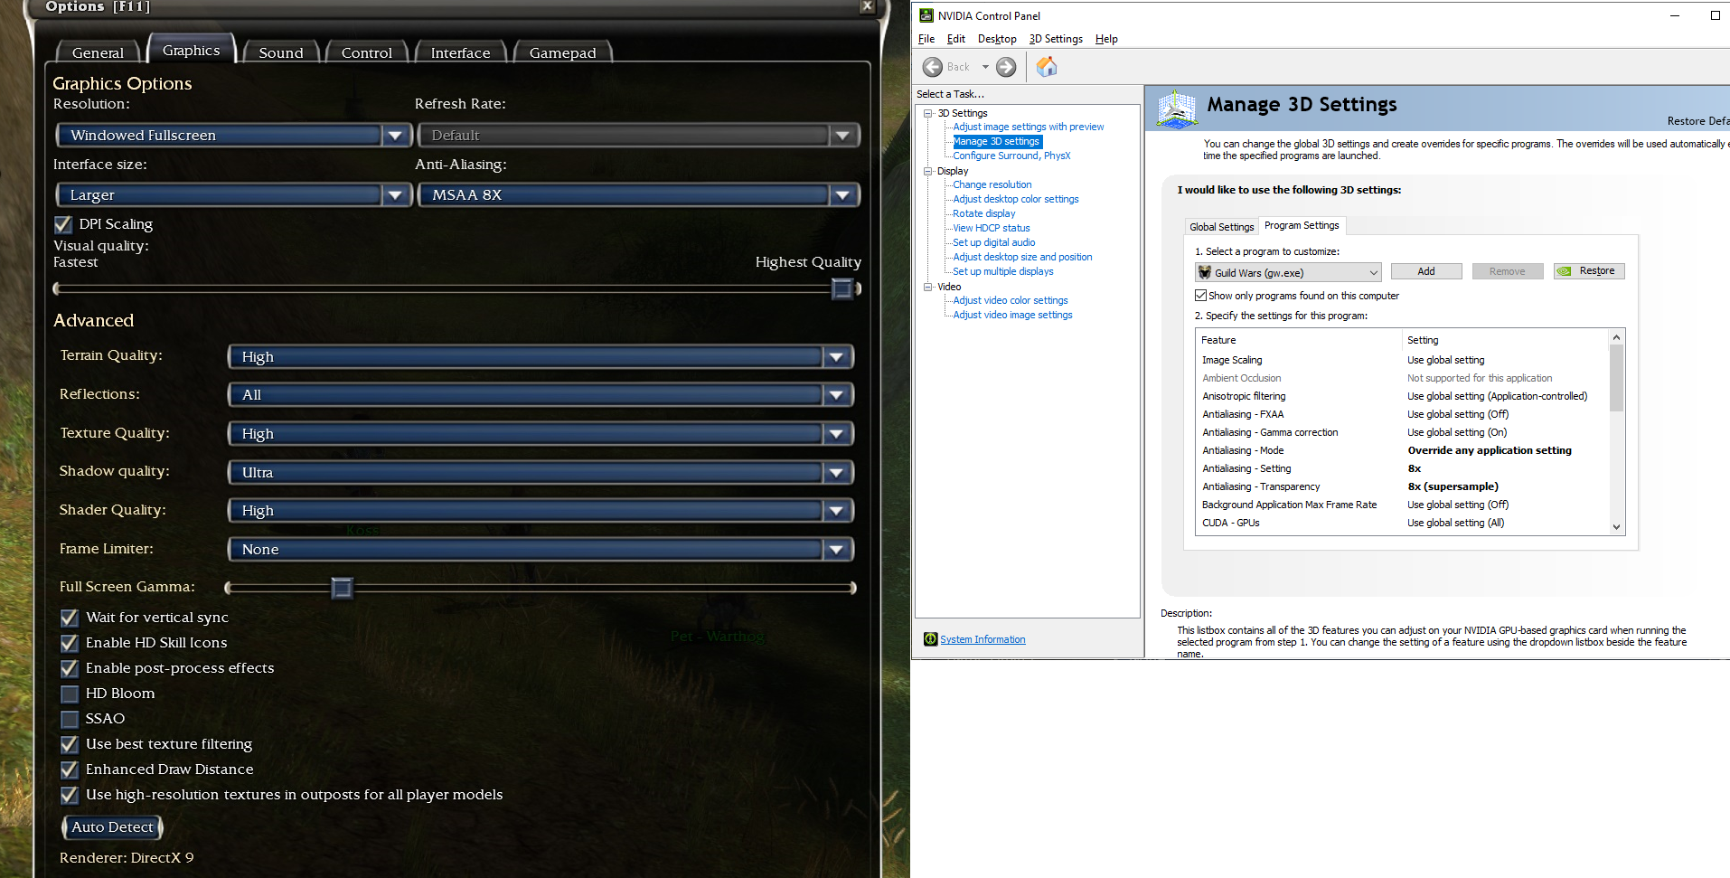Image resolution: width=1730 pixels, height=878 pixels.
Task: Open the Terrain Quality dropdown
Action: click(541, 357)
